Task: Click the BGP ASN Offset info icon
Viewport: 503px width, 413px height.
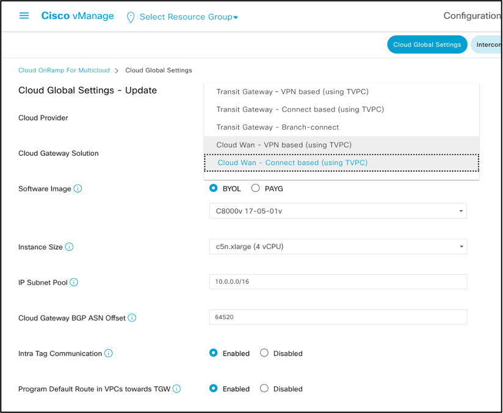Action: click(132, 318)
